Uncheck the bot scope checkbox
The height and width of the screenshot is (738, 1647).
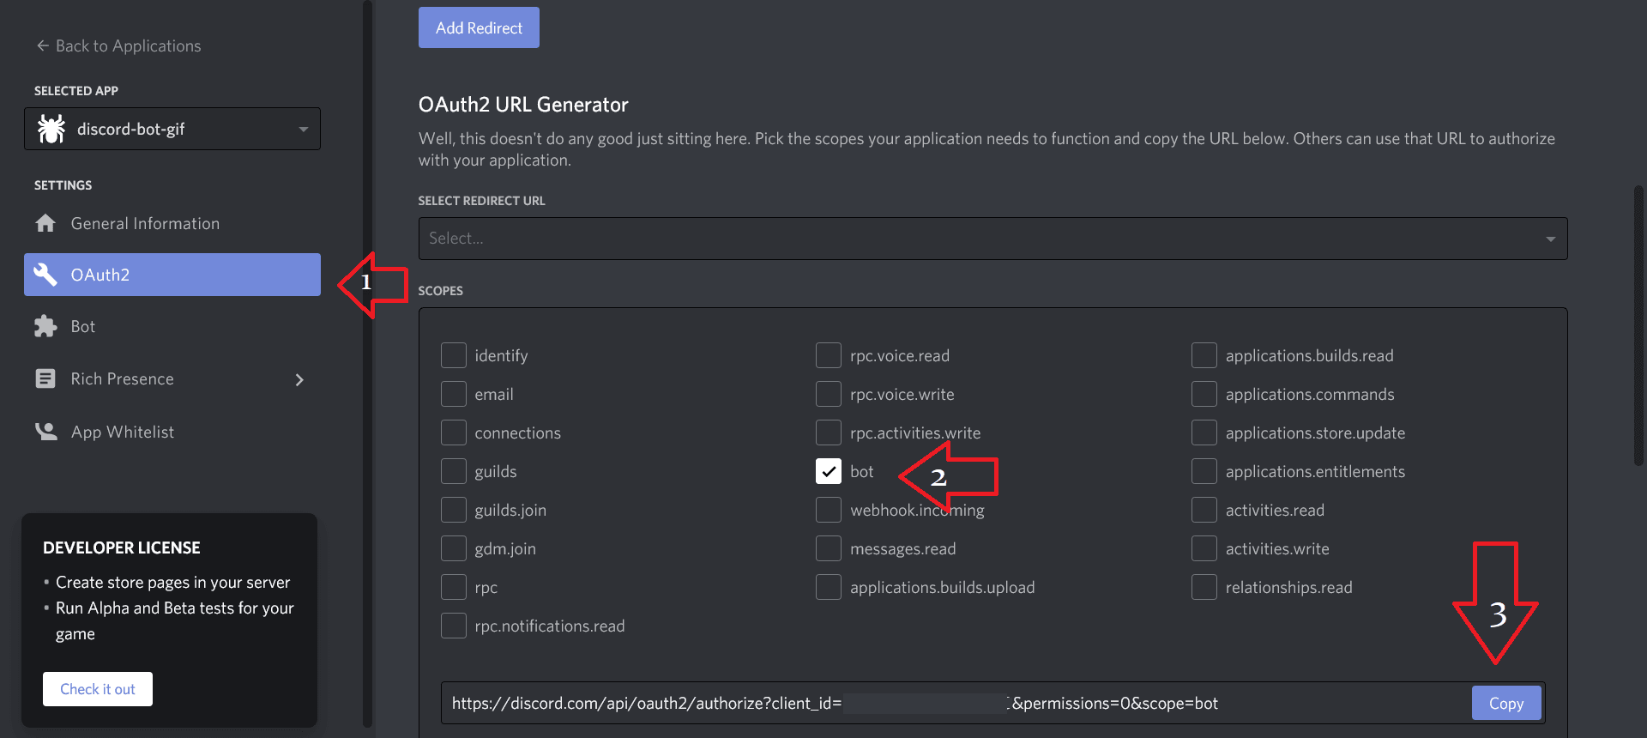pyautogui.click(x=829, y=471)
